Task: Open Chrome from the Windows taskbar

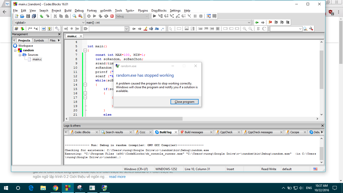Action: coord(55,188)
